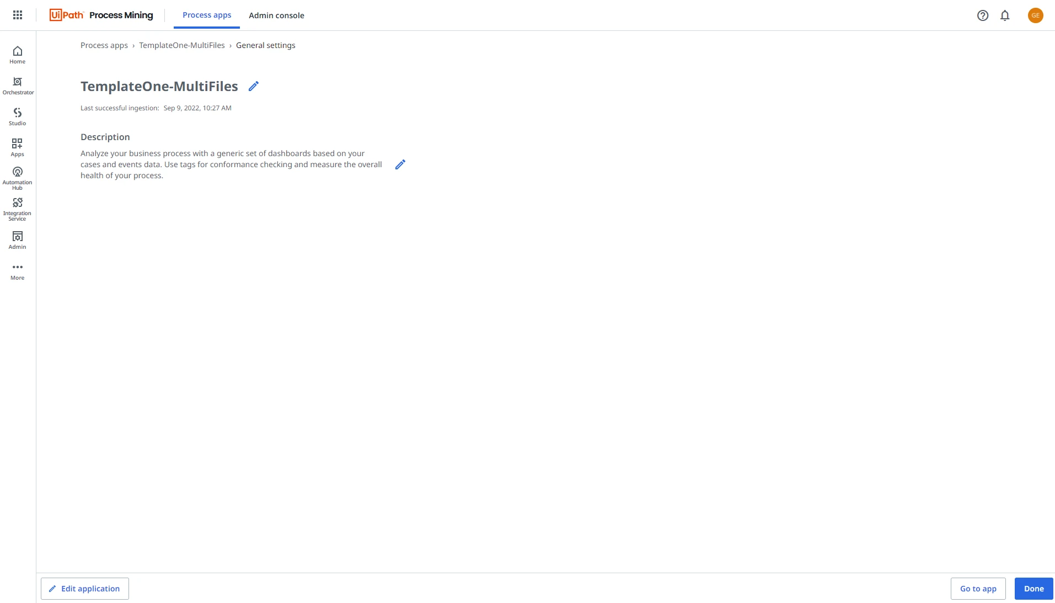1055x603 pixels.
Task: Switch to the Process apps tab
Action: [207, 15]
